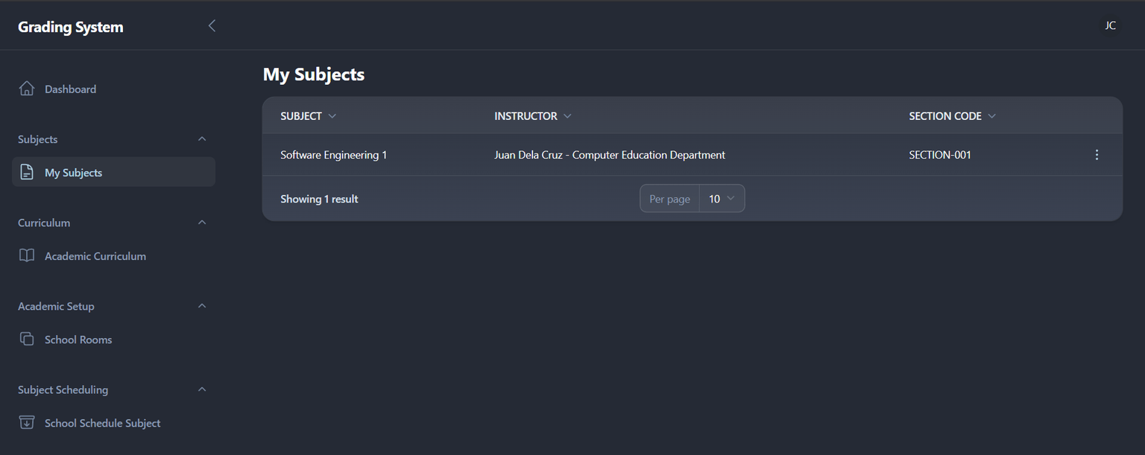
Task: Click the Per page label
Action: click(x=669, y=199)
